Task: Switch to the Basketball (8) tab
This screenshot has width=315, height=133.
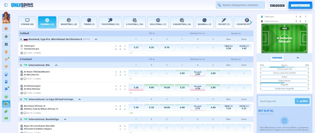Action: [69, 22]
